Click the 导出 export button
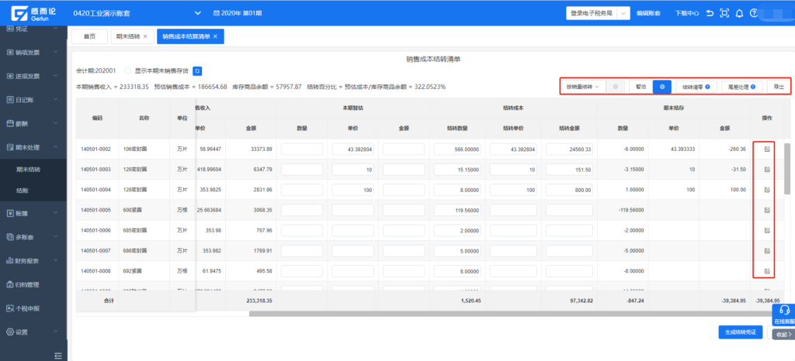The image size is (795, 361). tap(778, 87)
